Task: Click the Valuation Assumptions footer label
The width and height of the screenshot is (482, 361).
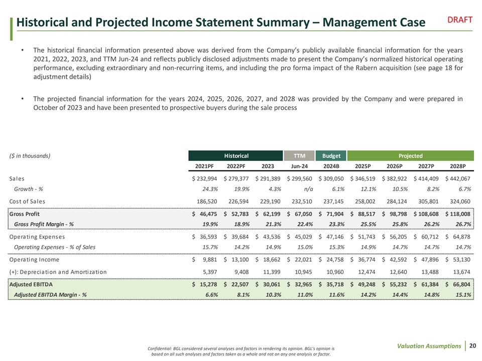Action: pyautogui.click(x=429, y=346)
